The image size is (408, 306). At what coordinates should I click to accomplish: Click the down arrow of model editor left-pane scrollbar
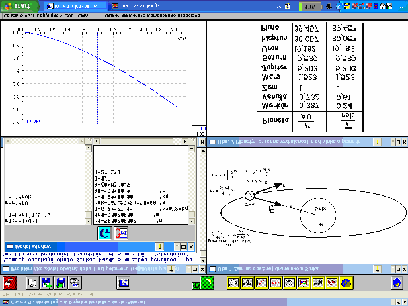(89, 221)
